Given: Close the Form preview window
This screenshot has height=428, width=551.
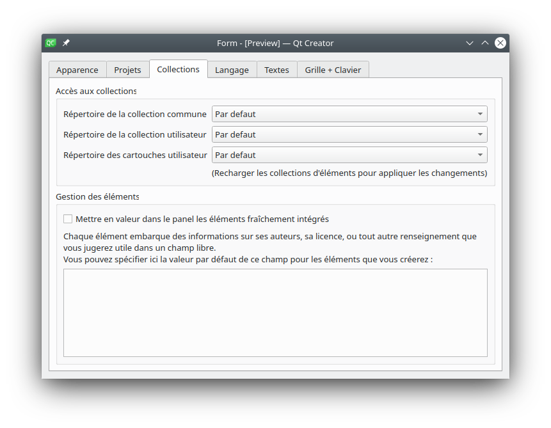Looking at the screenshot, I should (500, 43).
